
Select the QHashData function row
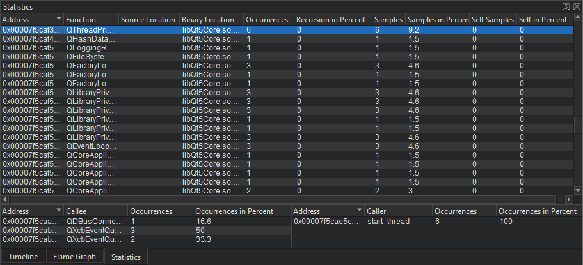(90, 38)
